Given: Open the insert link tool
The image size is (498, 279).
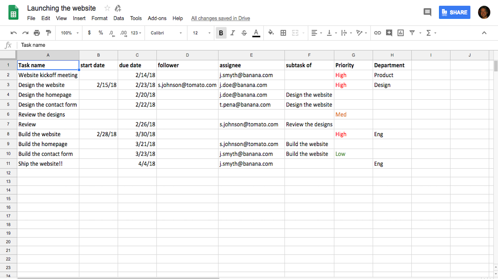Looking at the screenshot, I should point(377,33).
